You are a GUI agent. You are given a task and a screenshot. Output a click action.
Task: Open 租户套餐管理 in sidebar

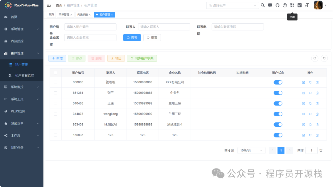[22, 75]
